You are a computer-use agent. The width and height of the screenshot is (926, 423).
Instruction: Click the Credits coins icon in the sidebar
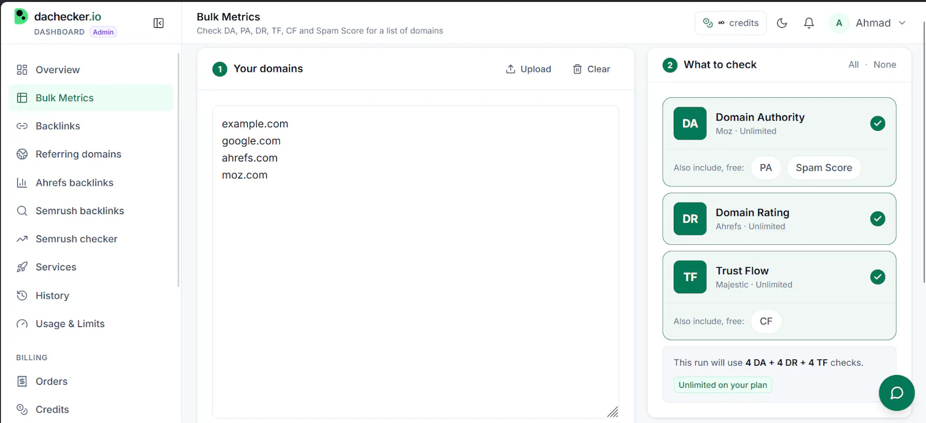(22, 409)
